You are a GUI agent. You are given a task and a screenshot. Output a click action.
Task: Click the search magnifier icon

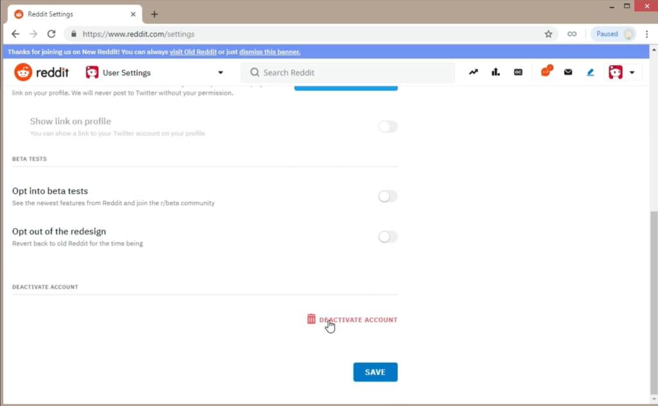tap(254, 72)
